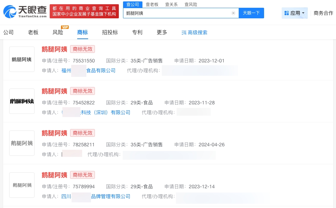This screenshot has height=208, width=336.
Task: Switch to the 查关系 search tab
Action: coord(171,5)
